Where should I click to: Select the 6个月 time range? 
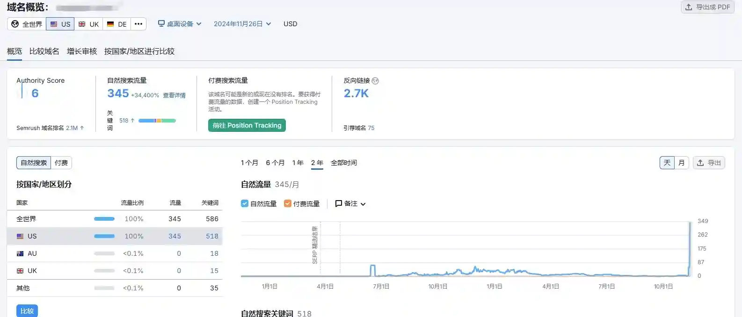[x=275, y=163]
